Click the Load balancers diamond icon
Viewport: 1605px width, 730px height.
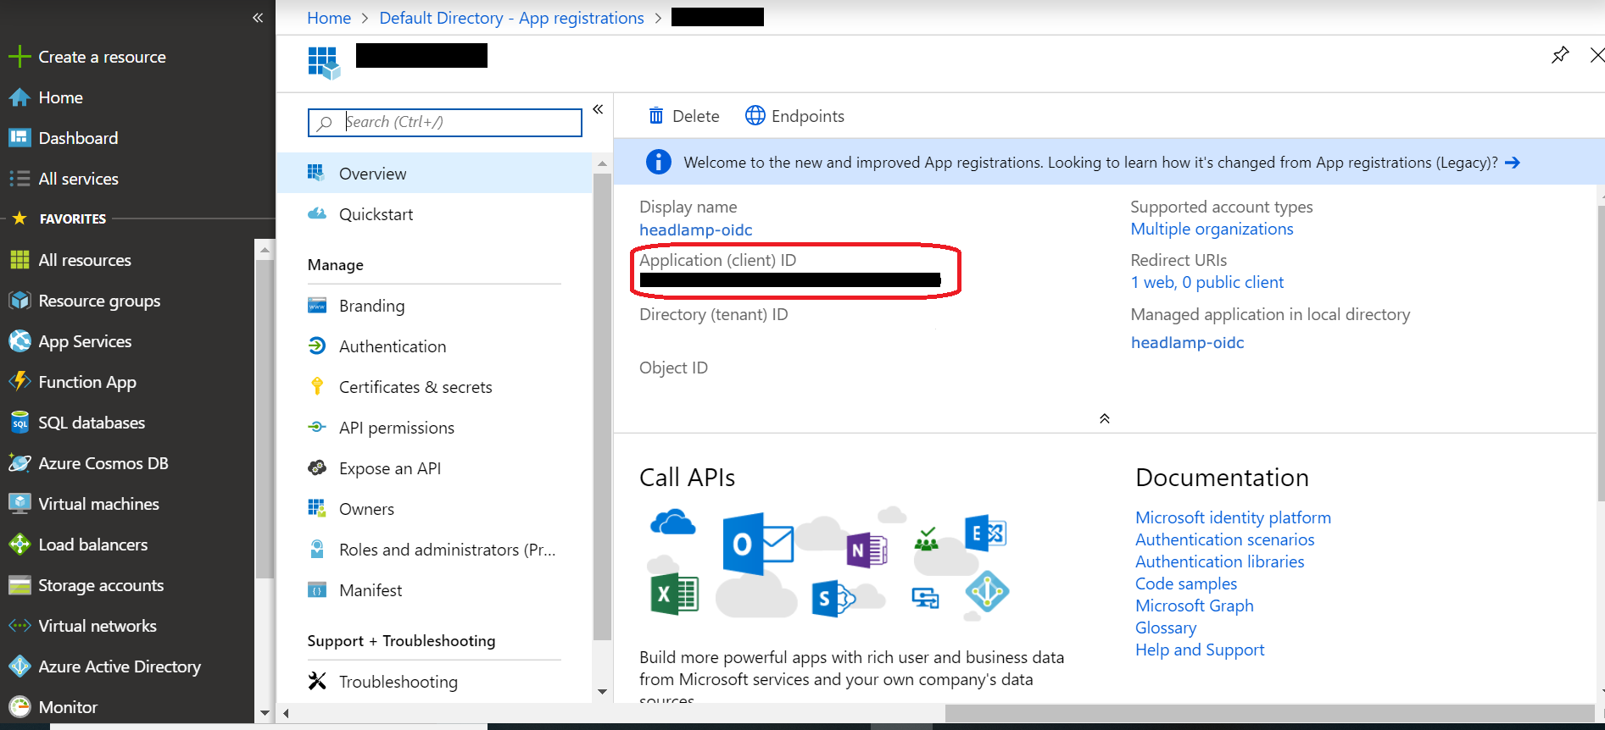coord(20,545)
